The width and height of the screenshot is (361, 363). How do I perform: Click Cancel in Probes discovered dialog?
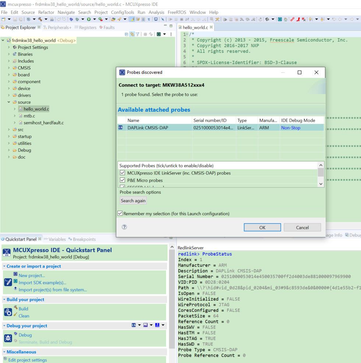point(302,227)
